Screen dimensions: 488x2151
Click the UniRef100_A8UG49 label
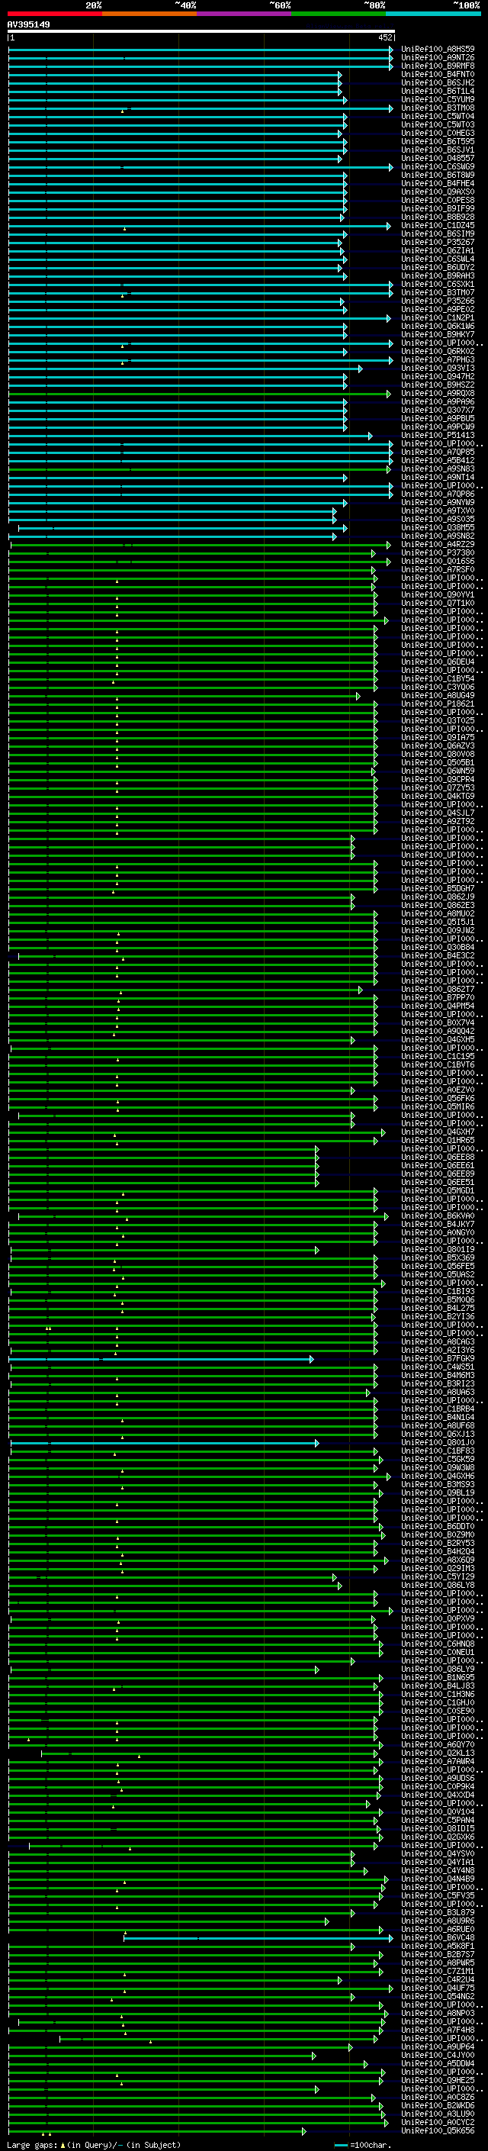click(438, 696)
